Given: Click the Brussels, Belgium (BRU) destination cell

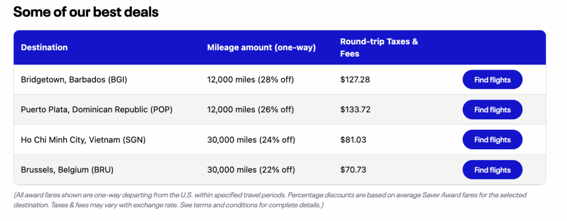Looking at the screenshot, I should click(67, 170).
